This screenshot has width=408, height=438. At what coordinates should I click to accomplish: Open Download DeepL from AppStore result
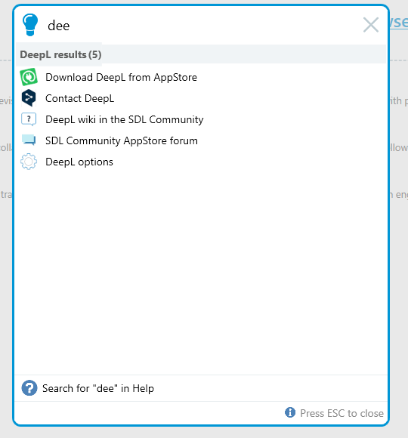click(200, 77)
